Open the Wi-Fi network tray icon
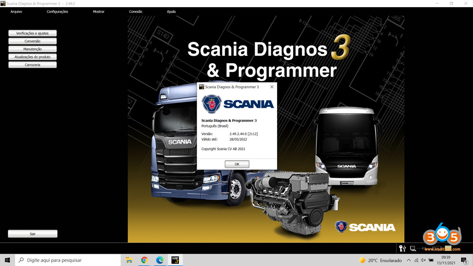 coord(416,260)
